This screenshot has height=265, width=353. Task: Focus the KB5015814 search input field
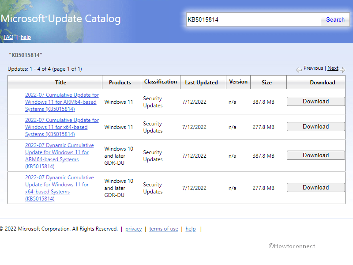(x=253, y=19)
